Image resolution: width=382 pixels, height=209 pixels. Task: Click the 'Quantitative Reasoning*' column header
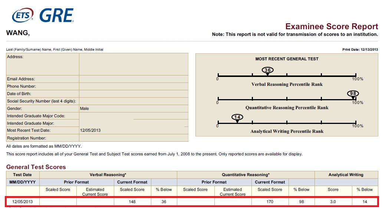click(x=246, y=175)
